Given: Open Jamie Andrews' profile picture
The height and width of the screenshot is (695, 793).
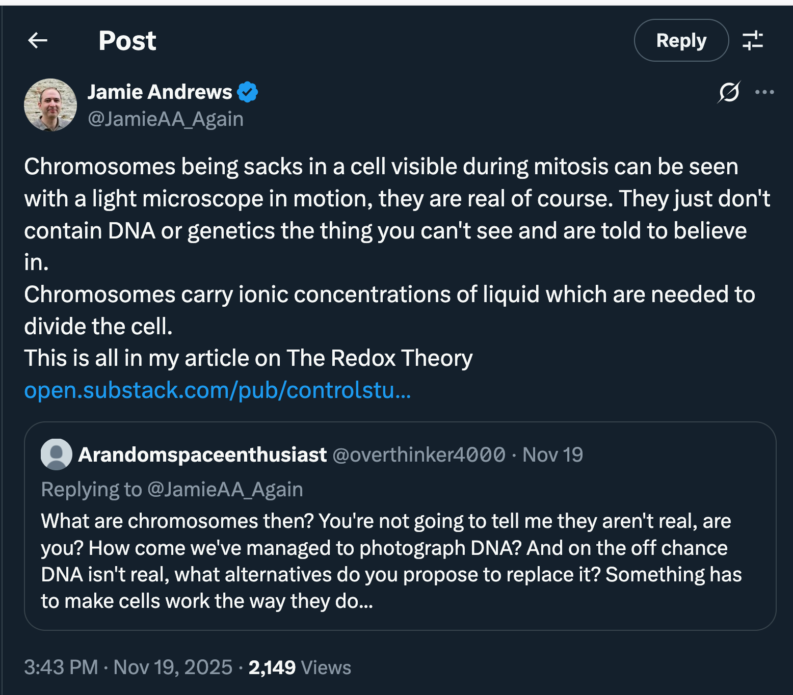Looking at the screenshot, I should 50,105.
